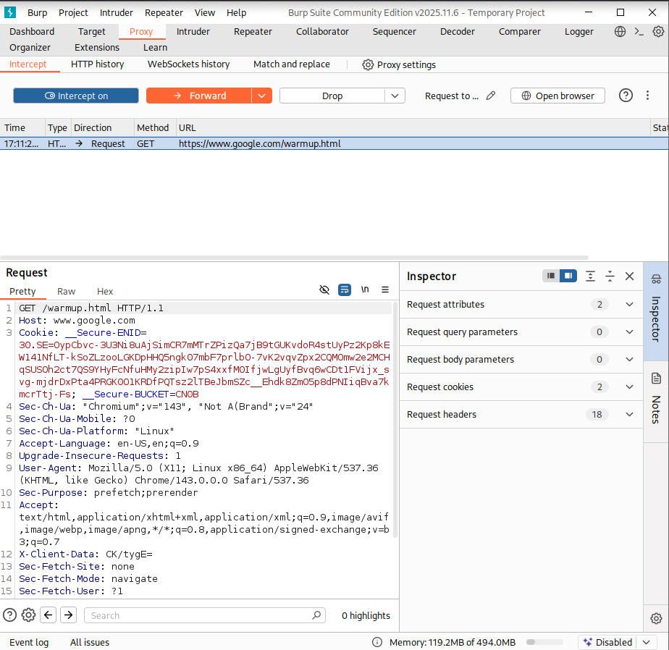
Task: Collapse all Inspector sections using the collapse icon
Action: tap(610, 276)
